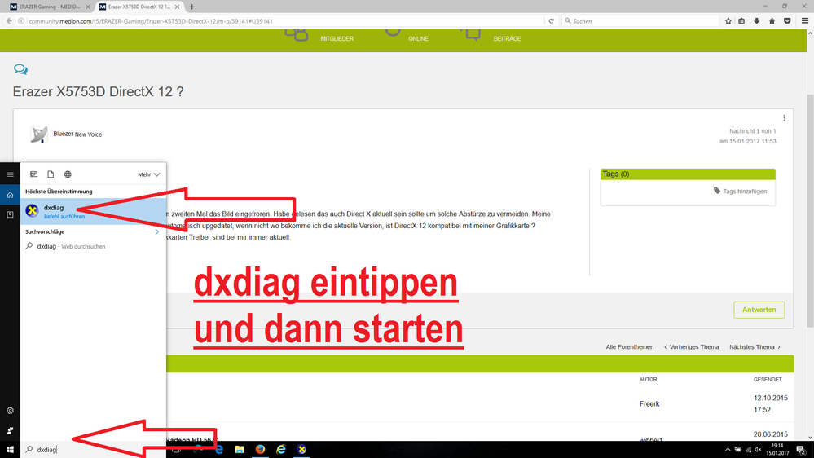
Task: Click the feedback icon above Start button
Action: (x=10, y=430)
